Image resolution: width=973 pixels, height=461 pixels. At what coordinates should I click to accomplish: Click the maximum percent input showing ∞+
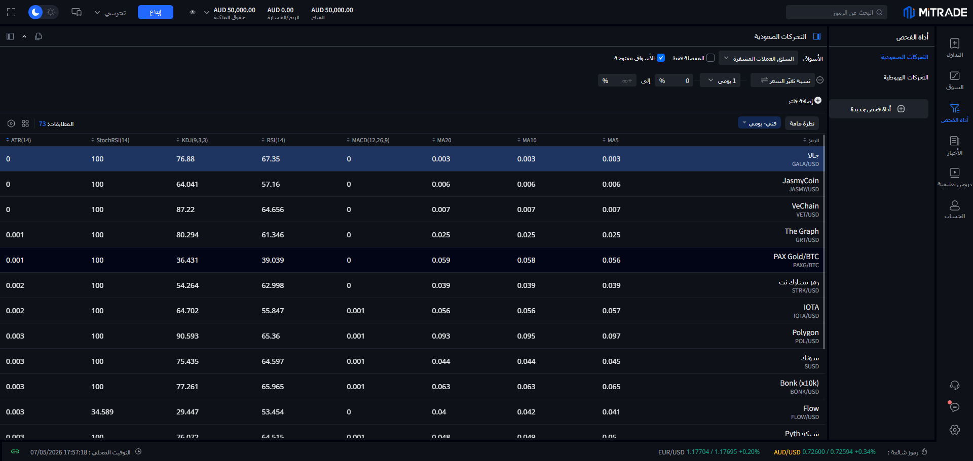click(x=617, y=80)
